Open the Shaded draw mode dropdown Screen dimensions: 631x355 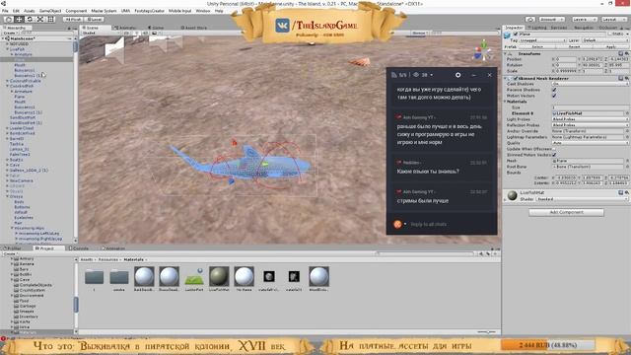101,33
